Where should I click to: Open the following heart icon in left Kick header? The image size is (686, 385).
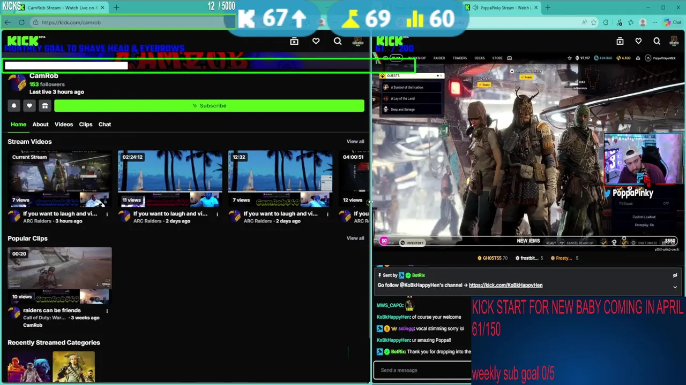316,41
